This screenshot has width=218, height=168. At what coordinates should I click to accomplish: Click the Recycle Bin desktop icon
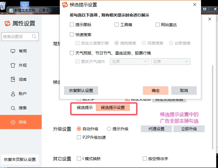pos(3,6)
